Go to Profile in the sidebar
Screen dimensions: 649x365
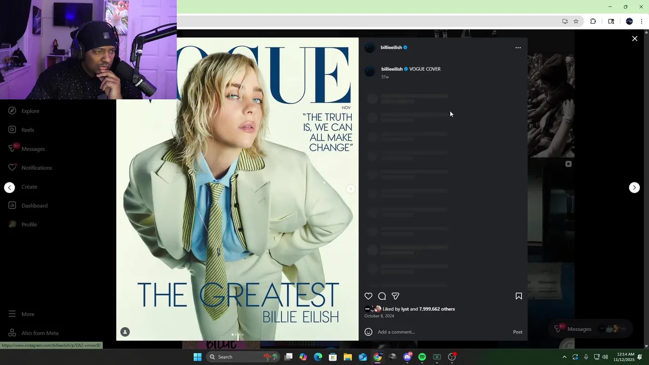(23, 225)
